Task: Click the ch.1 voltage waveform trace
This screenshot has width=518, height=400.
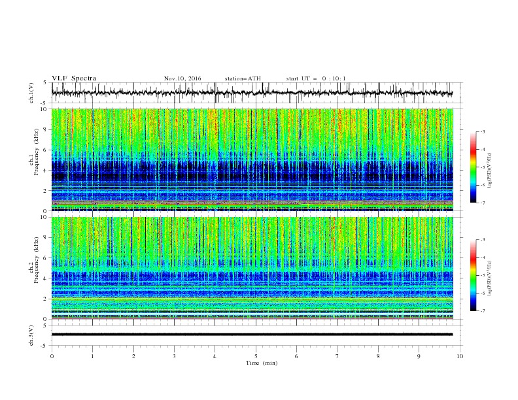Action: tap(252, 93)
